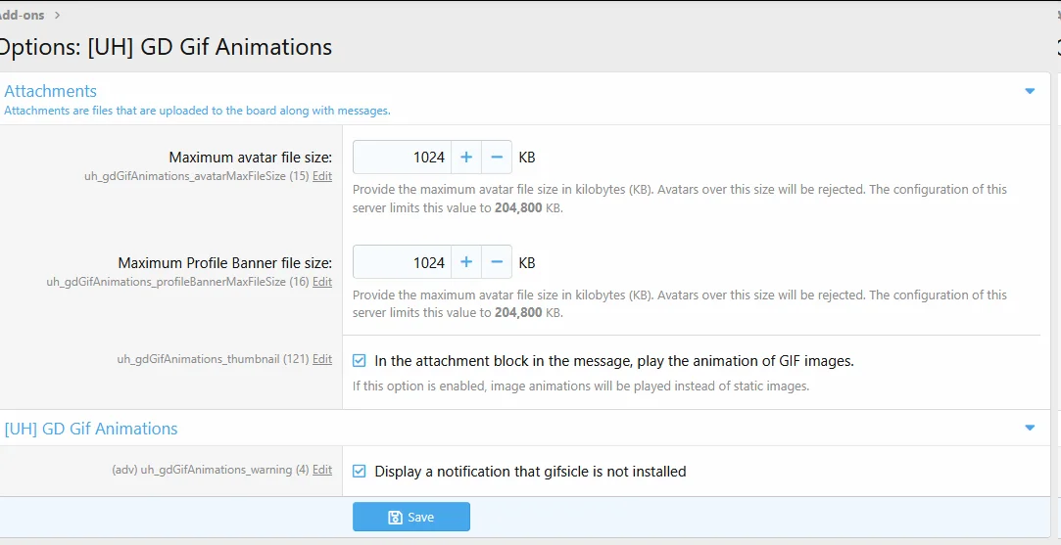Viewport: 1061px width, 545px height.
Task: Edit the uh_gdGifAnimations_thumbnail option
Action: [x=321, y=359]
